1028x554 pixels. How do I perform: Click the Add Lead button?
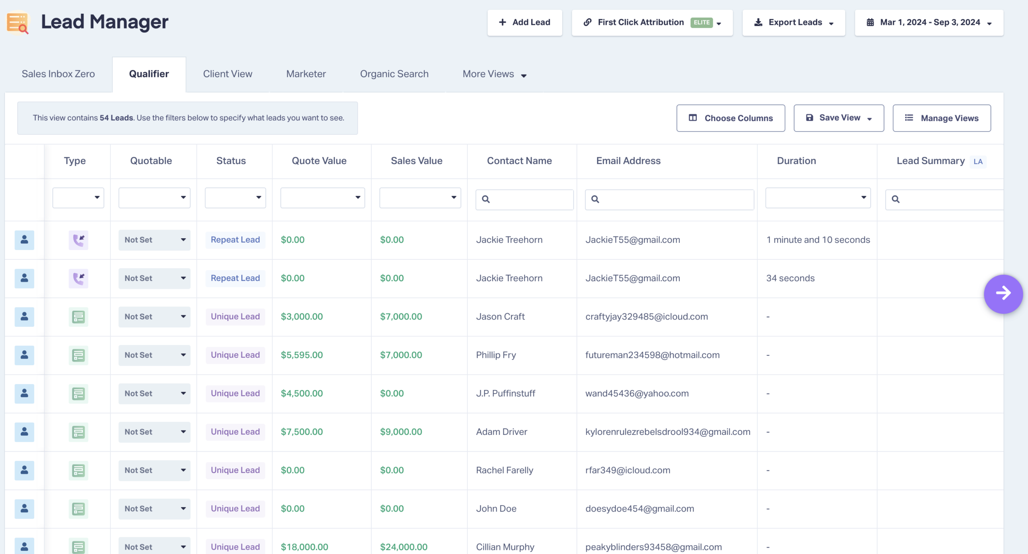[524, 23]
